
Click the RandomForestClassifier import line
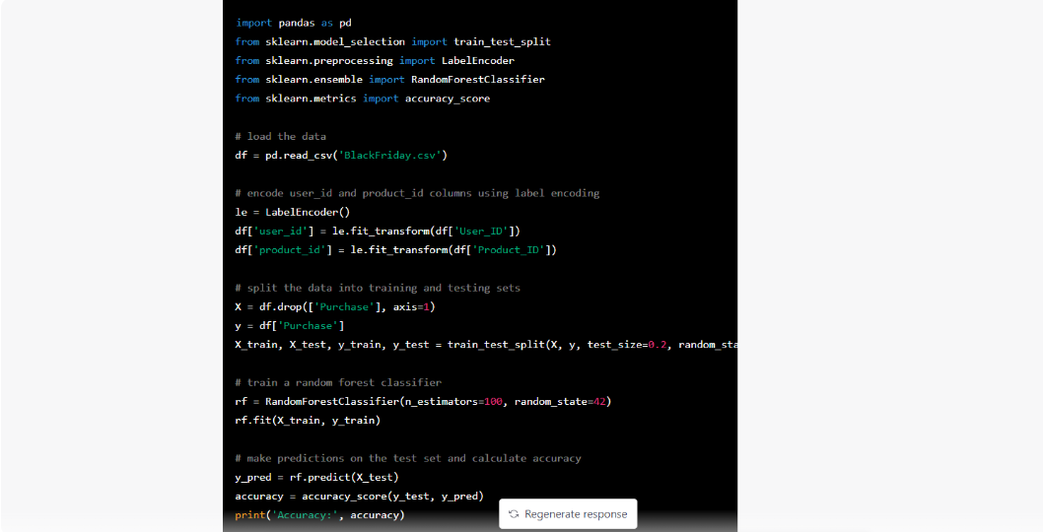[x=389, y=79]
